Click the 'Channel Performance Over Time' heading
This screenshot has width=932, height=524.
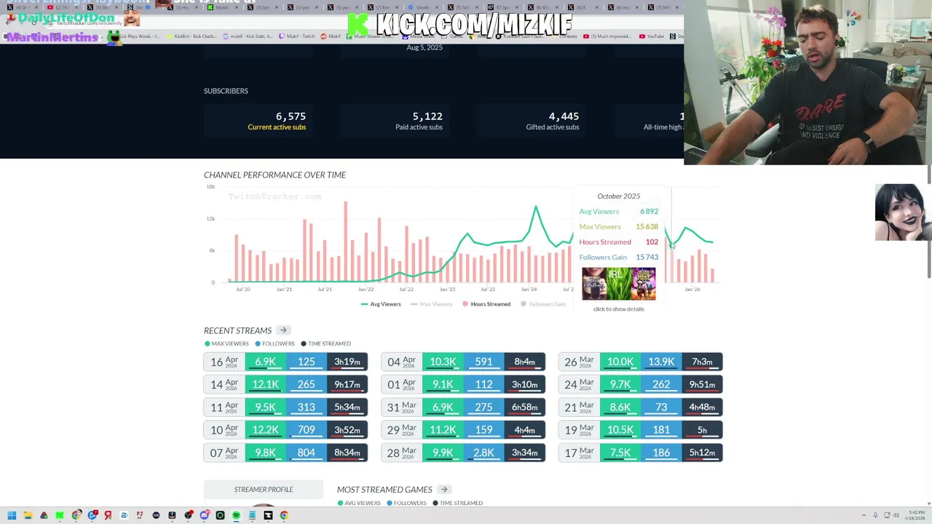[275, 175]
